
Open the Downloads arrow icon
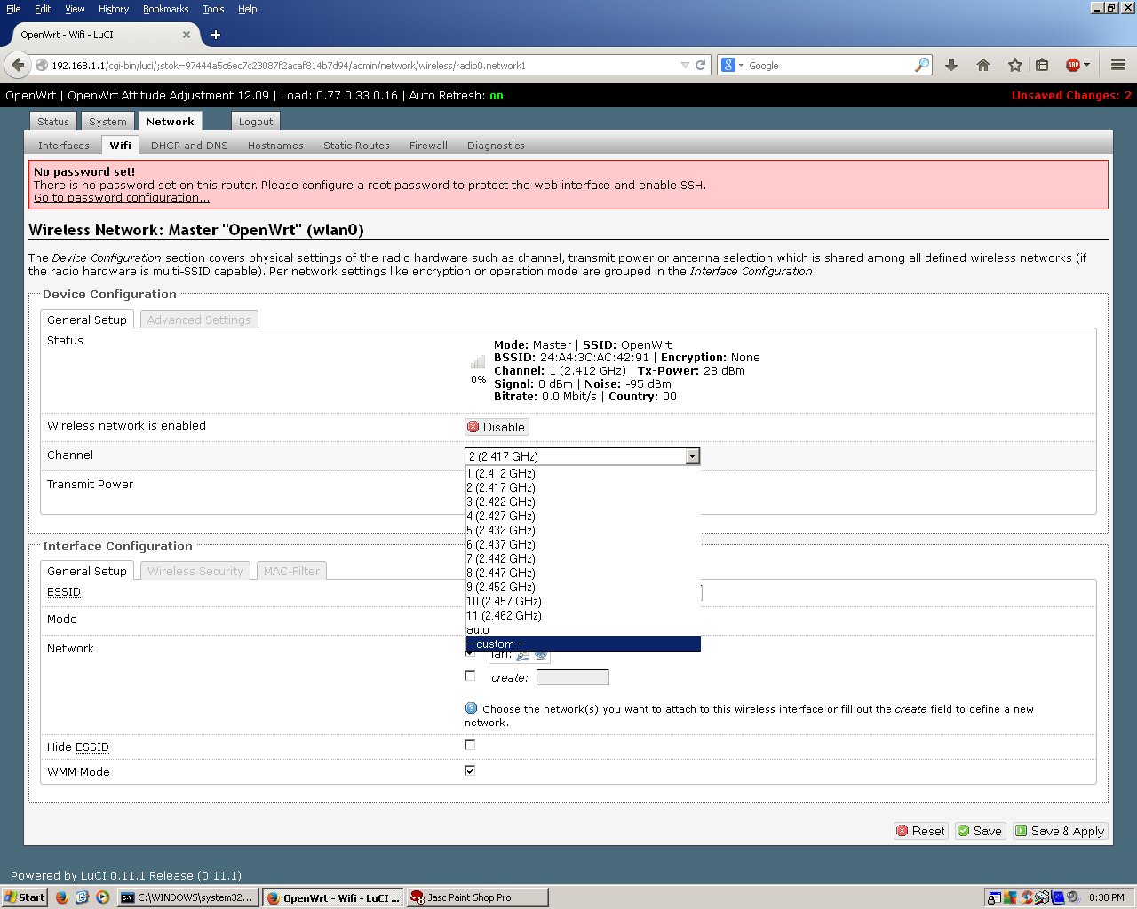click(951, 65)
